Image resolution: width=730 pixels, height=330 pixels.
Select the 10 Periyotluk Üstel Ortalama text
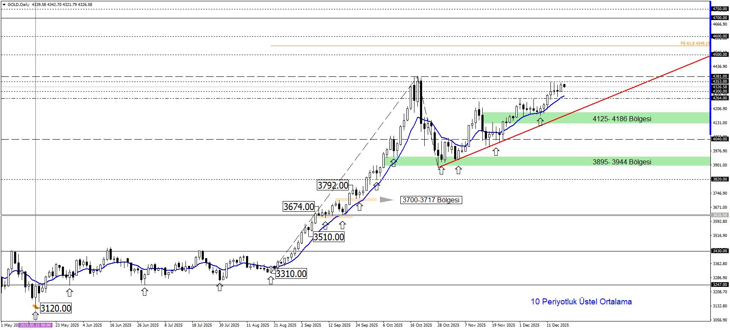pos(581,301)
